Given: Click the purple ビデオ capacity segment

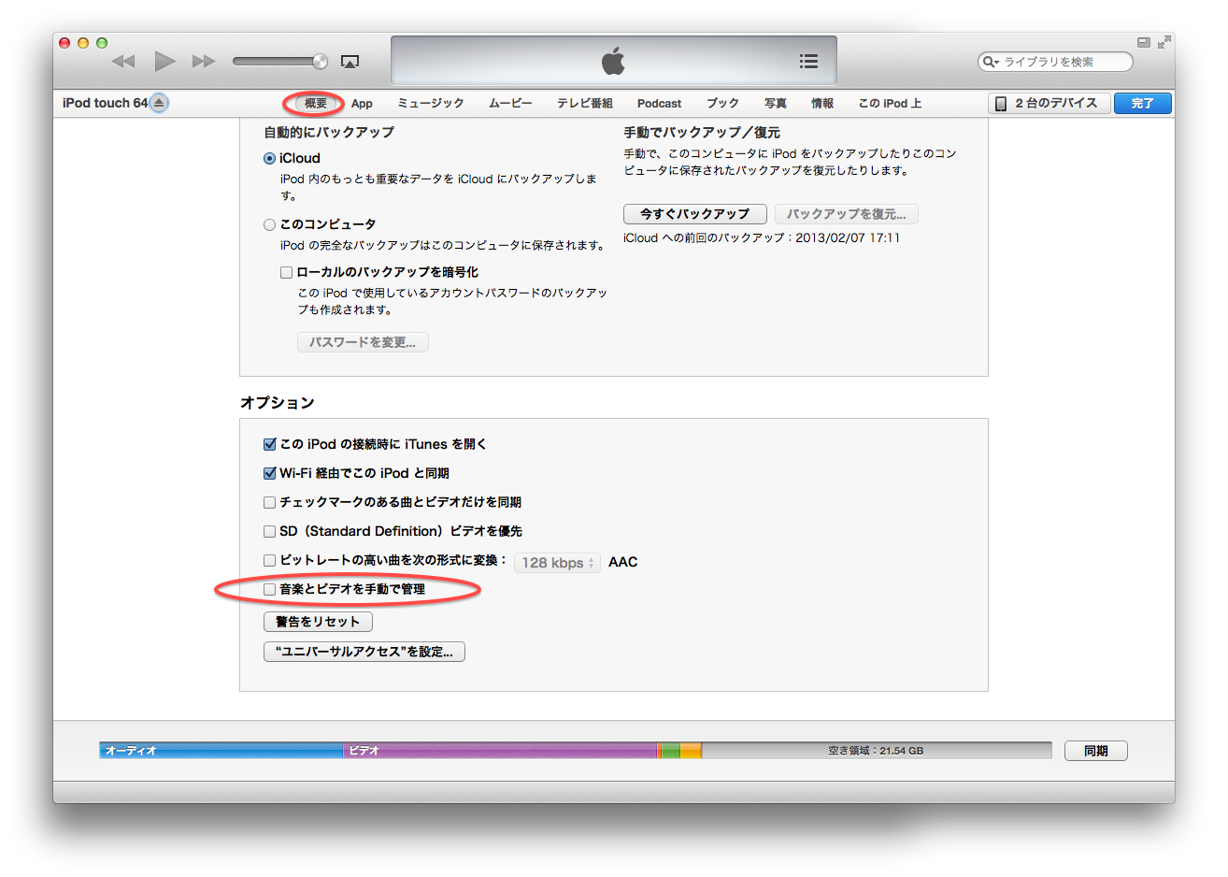Looking at the screenshot, I should (500, 751).
